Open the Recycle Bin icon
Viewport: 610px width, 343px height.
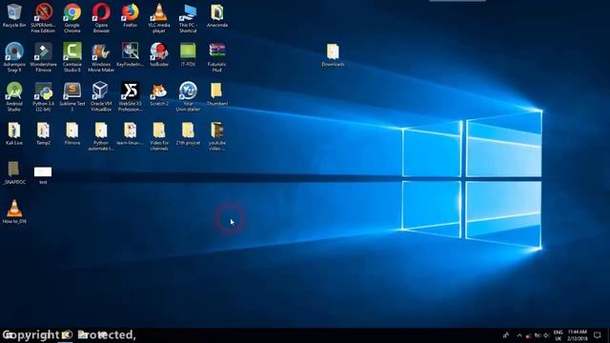[14, 15]
